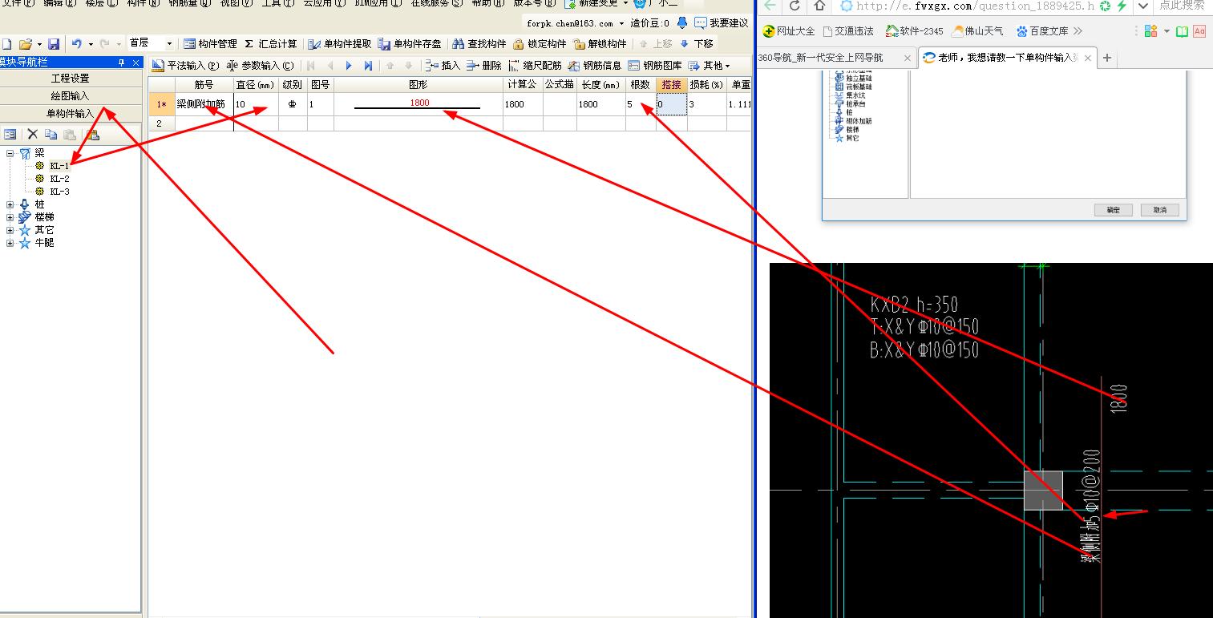Expand the 其它 tree node

point(10,230)
